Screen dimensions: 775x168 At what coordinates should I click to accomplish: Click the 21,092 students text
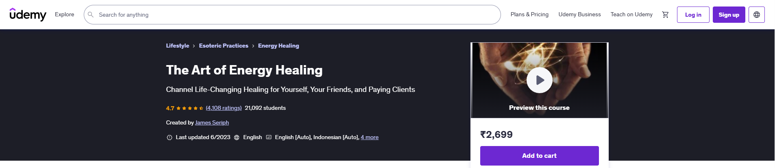click(265, 108)
